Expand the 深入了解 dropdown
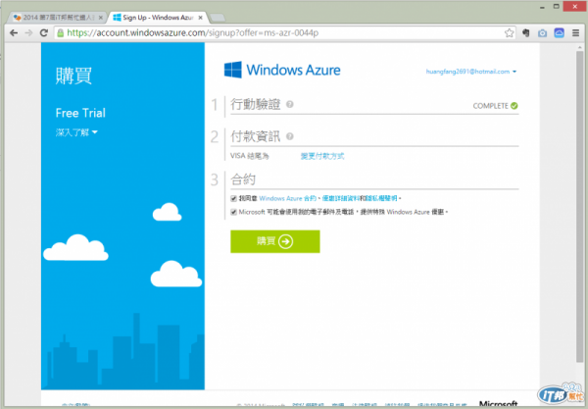Screen dimensions: 588x409 (76, 132)
